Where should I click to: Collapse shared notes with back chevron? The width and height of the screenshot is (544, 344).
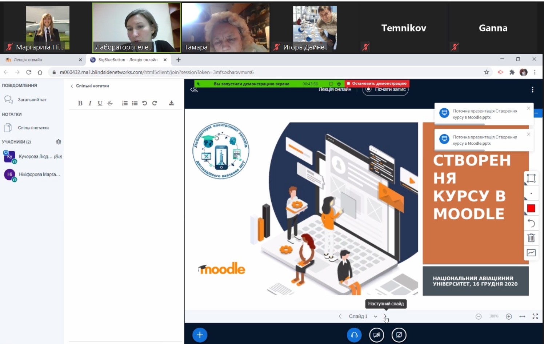pos(72,86)
